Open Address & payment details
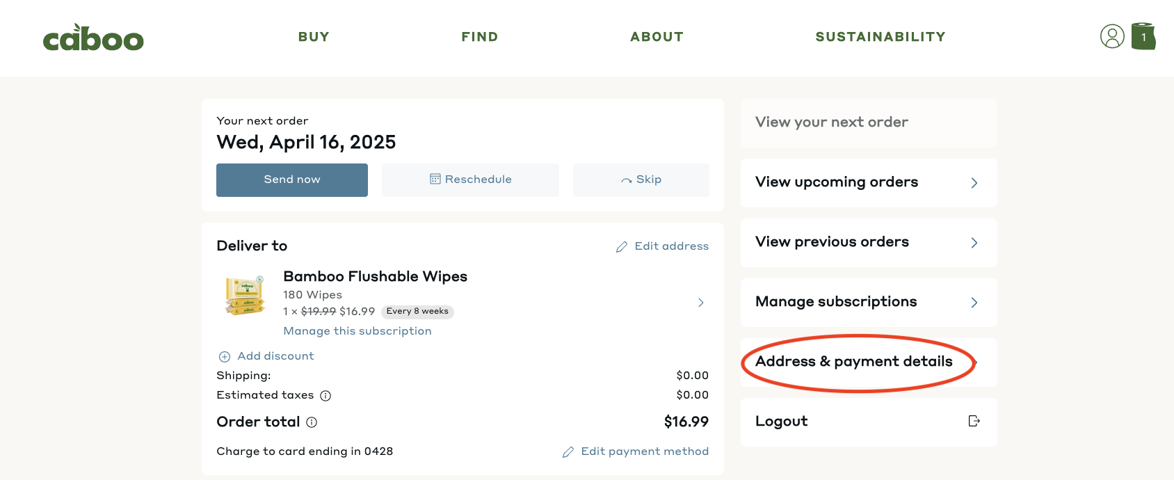1174x480 pixels. pos(869,362)
